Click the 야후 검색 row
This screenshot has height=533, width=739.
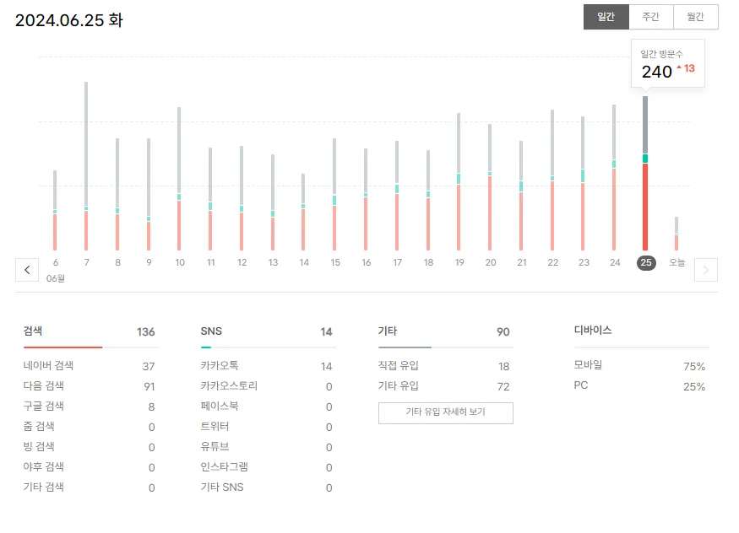pos(90,467)
